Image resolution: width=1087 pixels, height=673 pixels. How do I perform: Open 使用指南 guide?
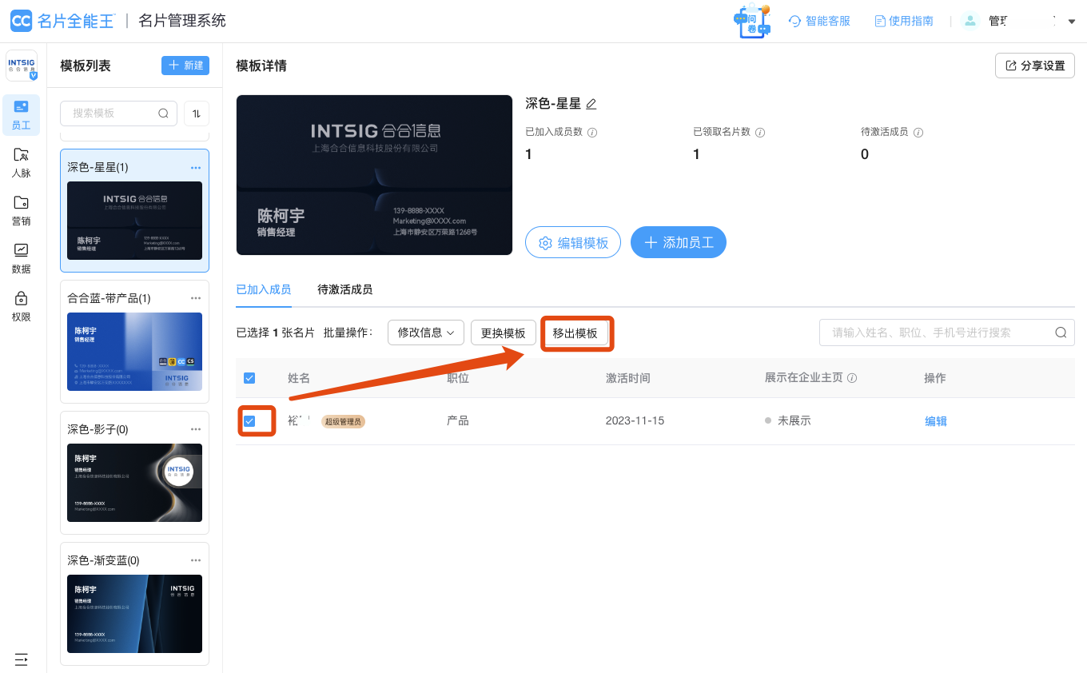[904, 21]
